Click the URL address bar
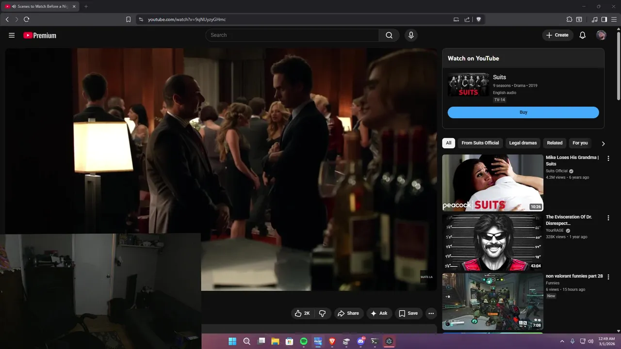621x349 pixels. pos(296,19)
